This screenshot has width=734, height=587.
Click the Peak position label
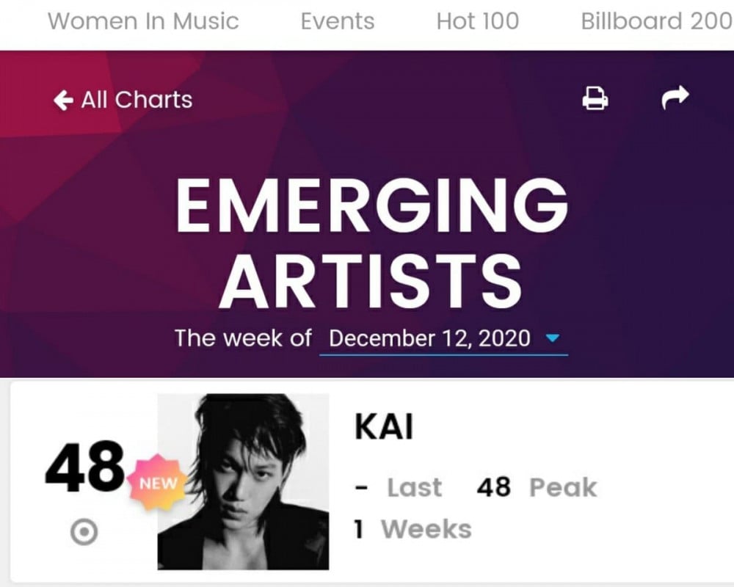coord(563,487)
